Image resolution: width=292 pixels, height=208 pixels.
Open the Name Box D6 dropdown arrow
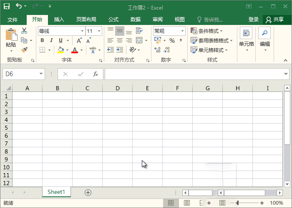41,74
